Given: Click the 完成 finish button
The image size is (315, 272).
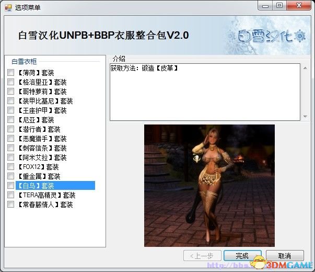Looking at the screenshot, I should (x=242, y=256).
